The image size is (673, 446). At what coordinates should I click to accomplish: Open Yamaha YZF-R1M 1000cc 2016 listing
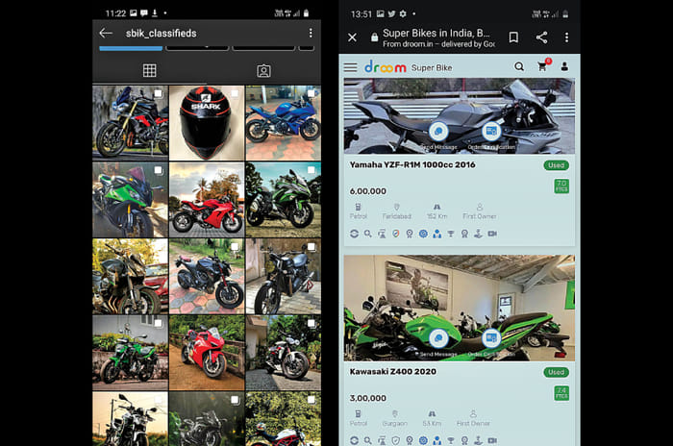click(412, 165)
